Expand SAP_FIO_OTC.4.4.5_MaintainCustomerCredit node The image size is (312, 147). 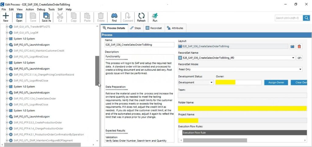point(7,51)
